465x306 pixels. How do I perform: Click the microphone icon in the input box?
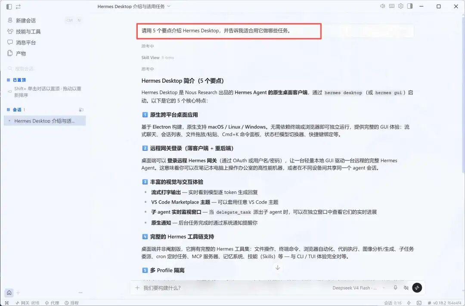[x=395, y=287]
